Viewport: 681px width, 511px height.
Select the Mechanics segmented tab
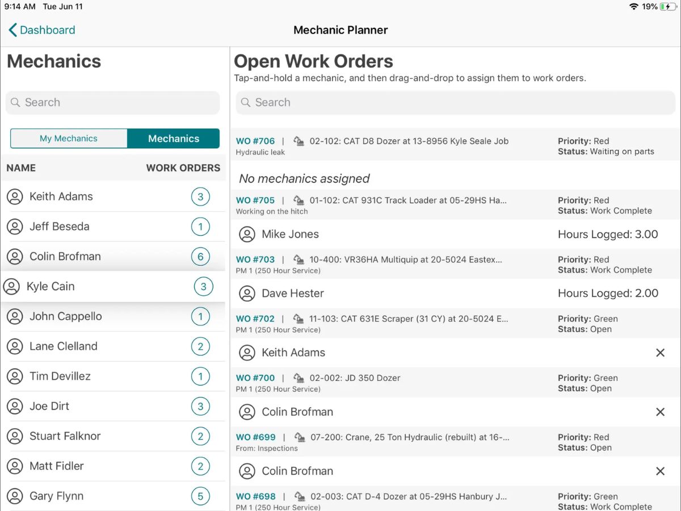174,139
